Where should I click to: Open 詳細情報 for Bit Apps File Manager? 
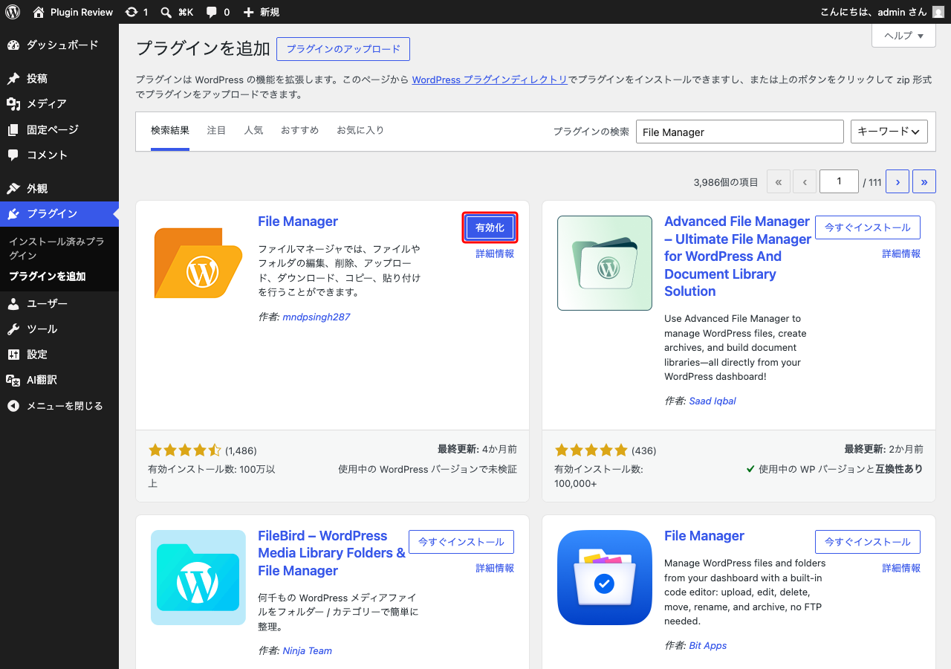pos(901,568)
